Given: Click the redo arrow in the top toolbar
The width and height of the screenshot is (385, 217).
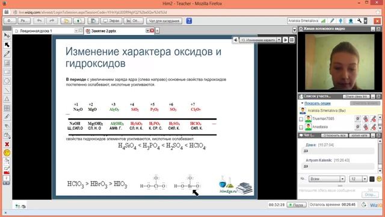Looking at the screenshot, I should (52, 21).
